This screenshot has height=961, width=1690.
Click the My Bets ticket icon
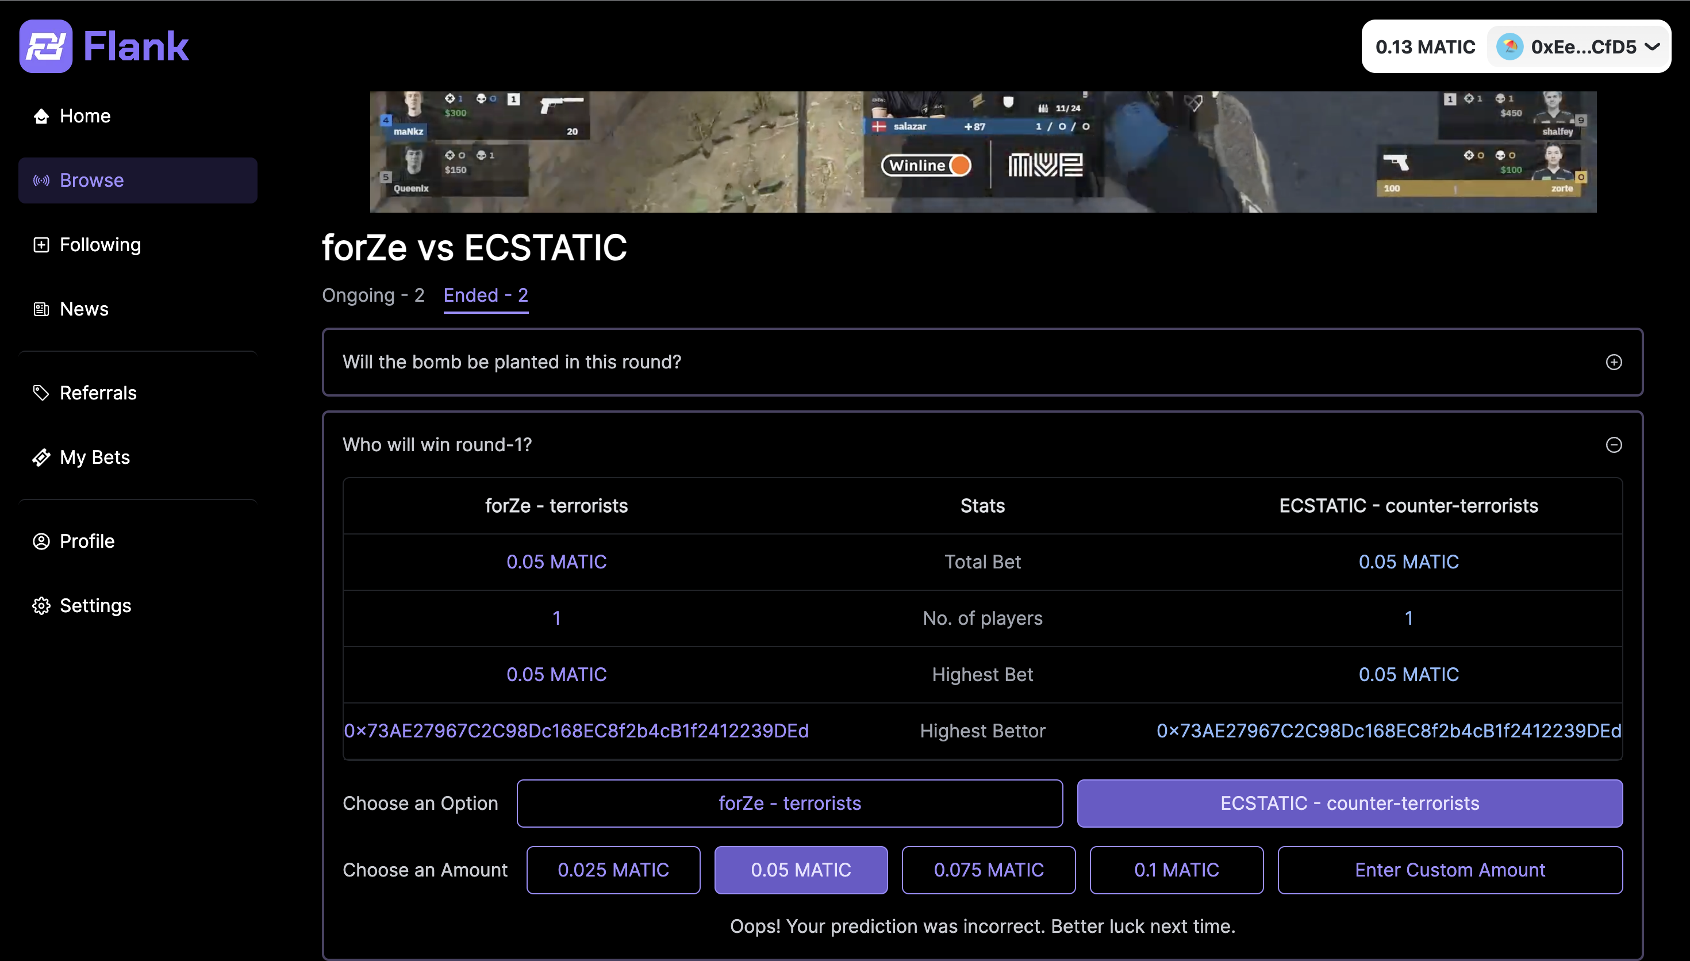click(41, 458)
